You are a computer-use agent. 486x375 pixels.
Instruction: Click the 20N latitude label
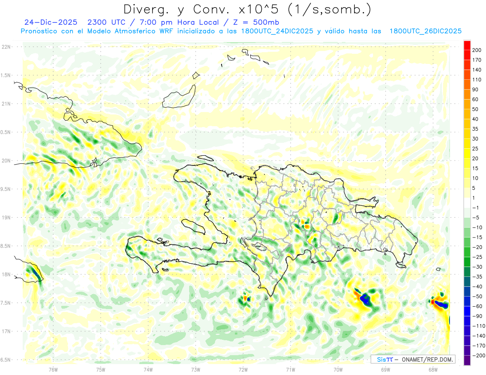6,161
